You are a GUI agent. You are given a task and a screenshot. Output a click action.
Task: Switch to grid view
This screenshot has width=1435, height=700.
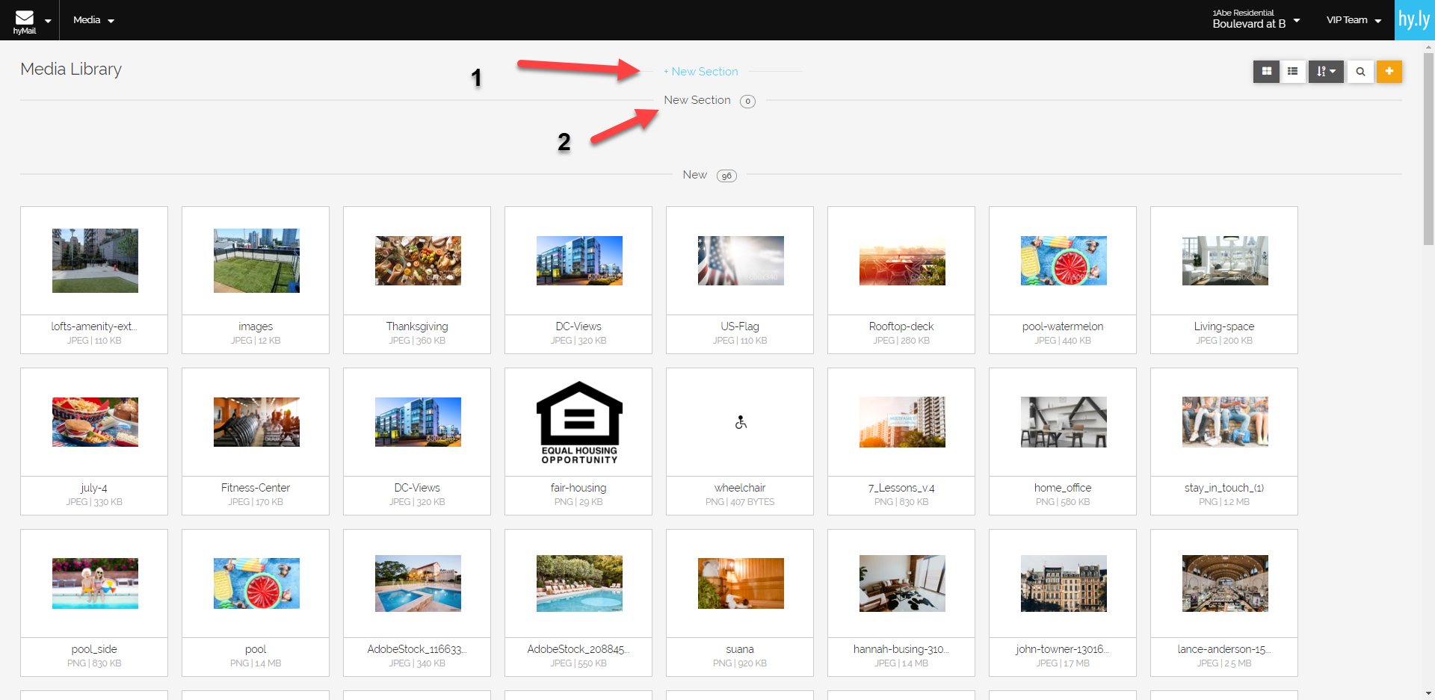pyautogui.click(x=1266, y=72)
